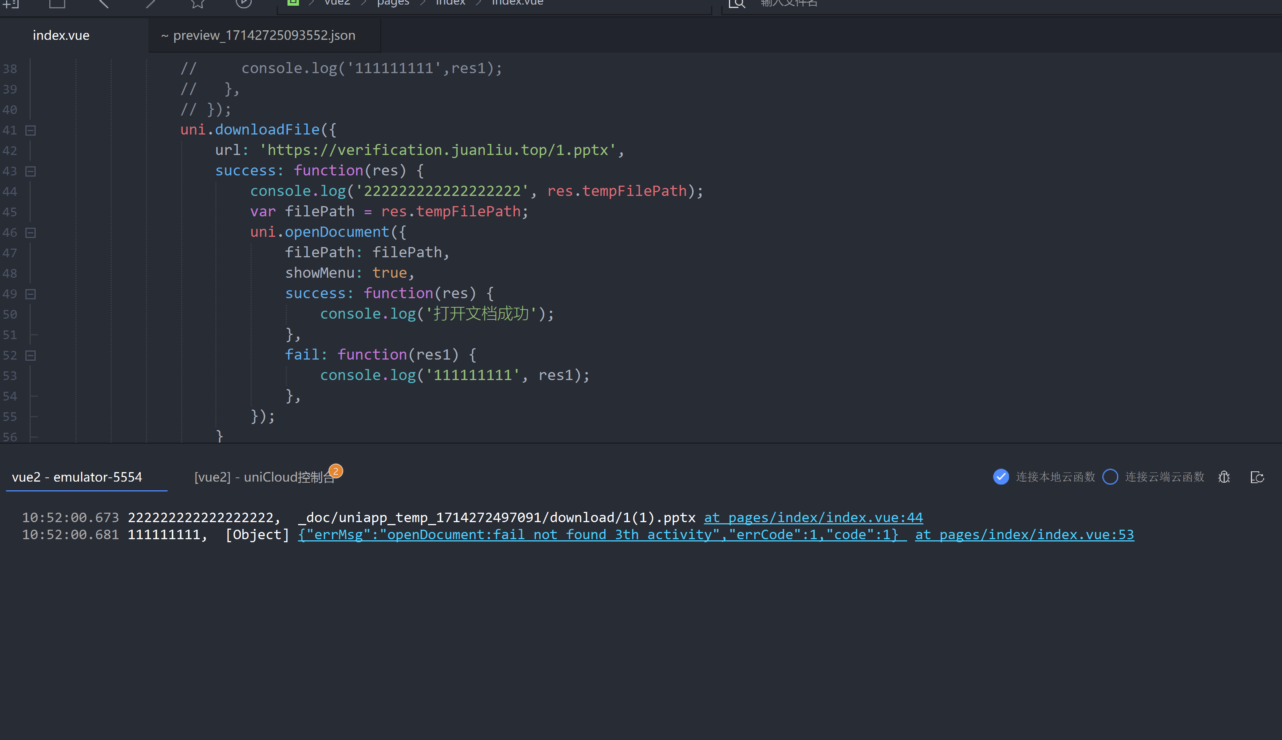Image resolution: width=1282 pixels, height=740 pixels.
Task: Click the commented console.log line 38
Action: (342, 68)
